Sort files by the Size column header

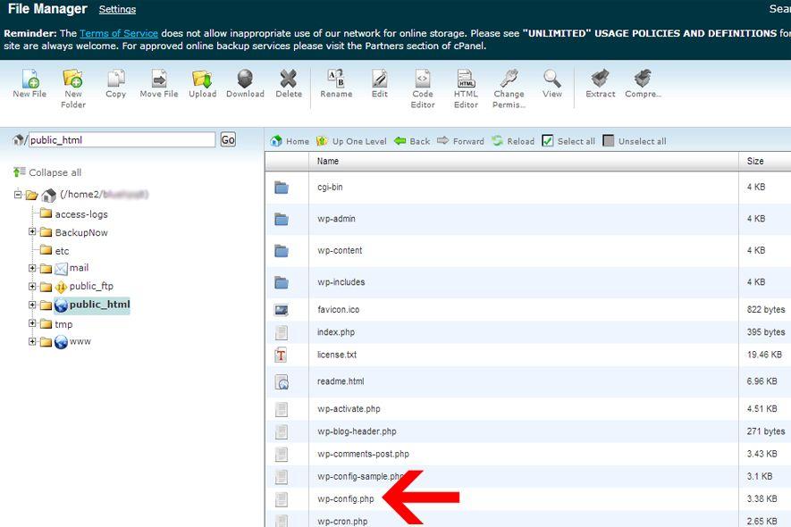(x=755, y=162)
